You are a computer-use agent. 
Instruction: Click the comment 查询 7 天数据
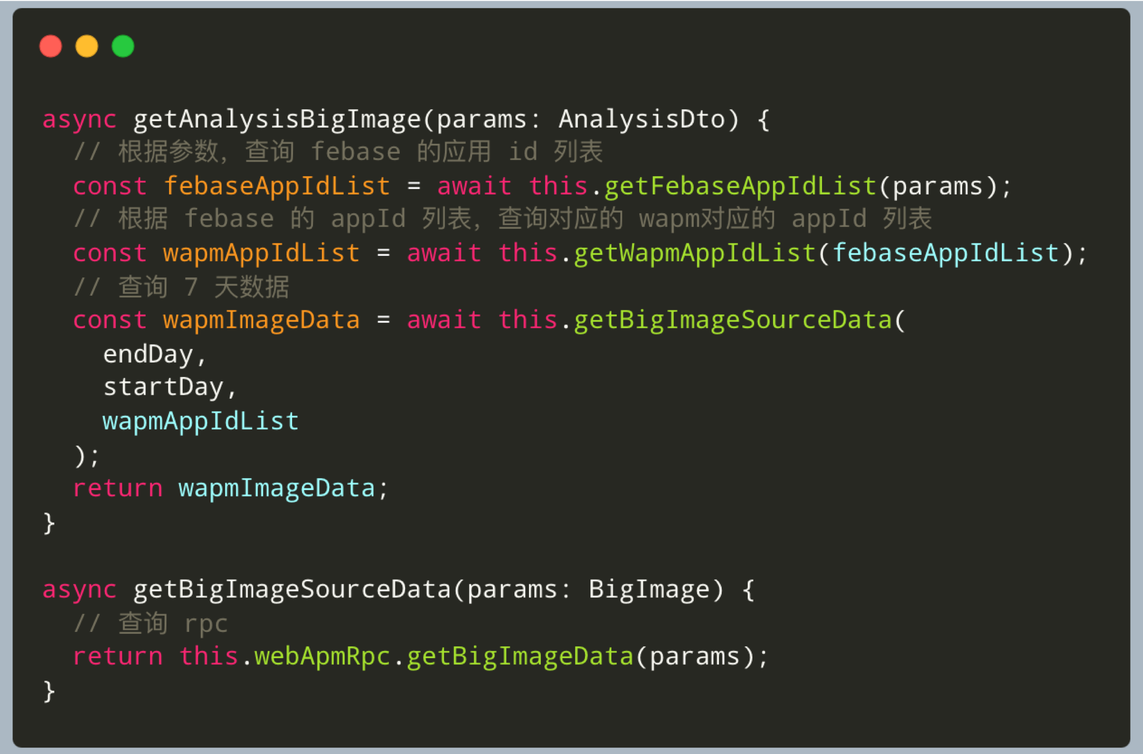[182, 287]
